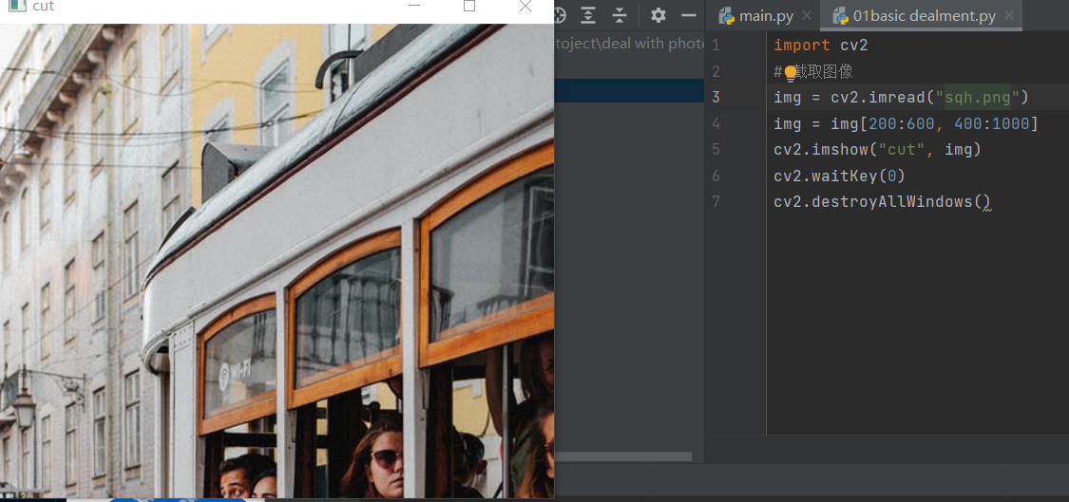Open the Project panel settings gear
The width and height of the screenshot is (1069, 502).
658,15
